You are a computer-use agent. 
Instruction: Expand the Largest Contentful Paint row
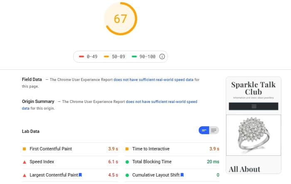pos(70,175)
